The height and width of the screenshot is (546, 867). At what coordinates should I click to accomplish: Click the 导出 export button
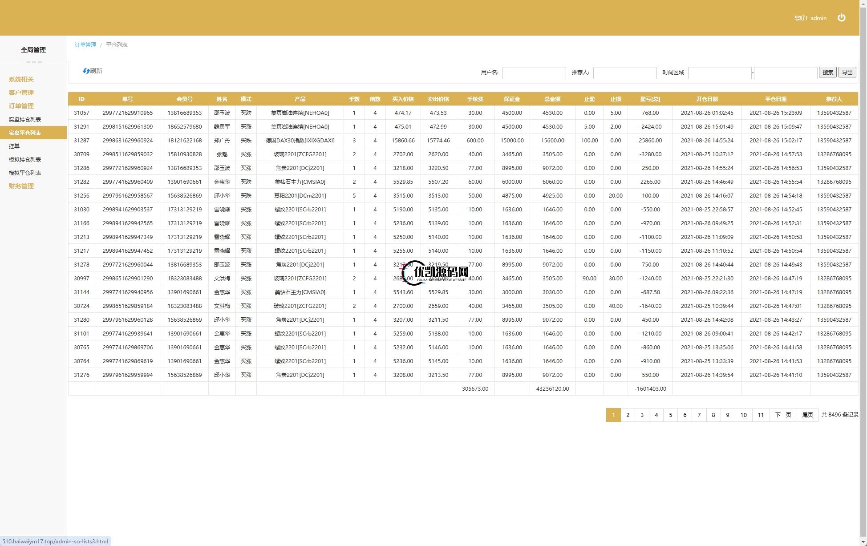847,73
